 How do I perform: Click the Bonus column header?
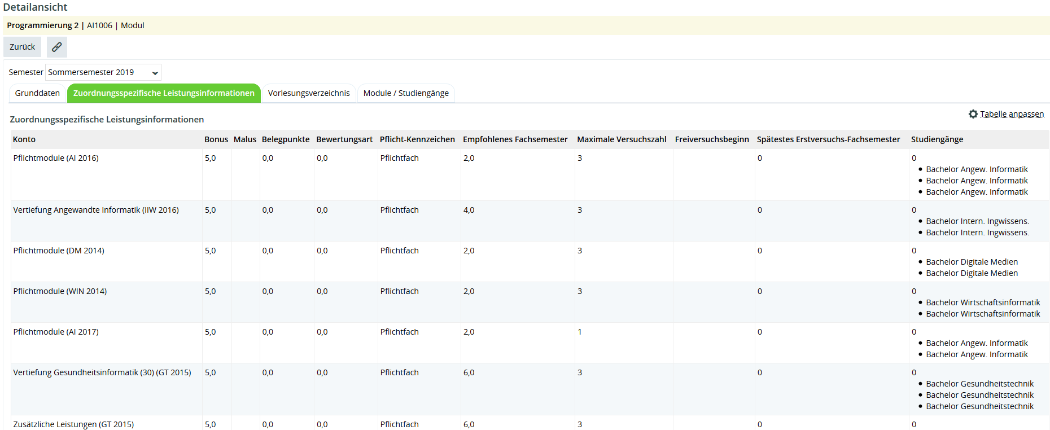(216, 139)
